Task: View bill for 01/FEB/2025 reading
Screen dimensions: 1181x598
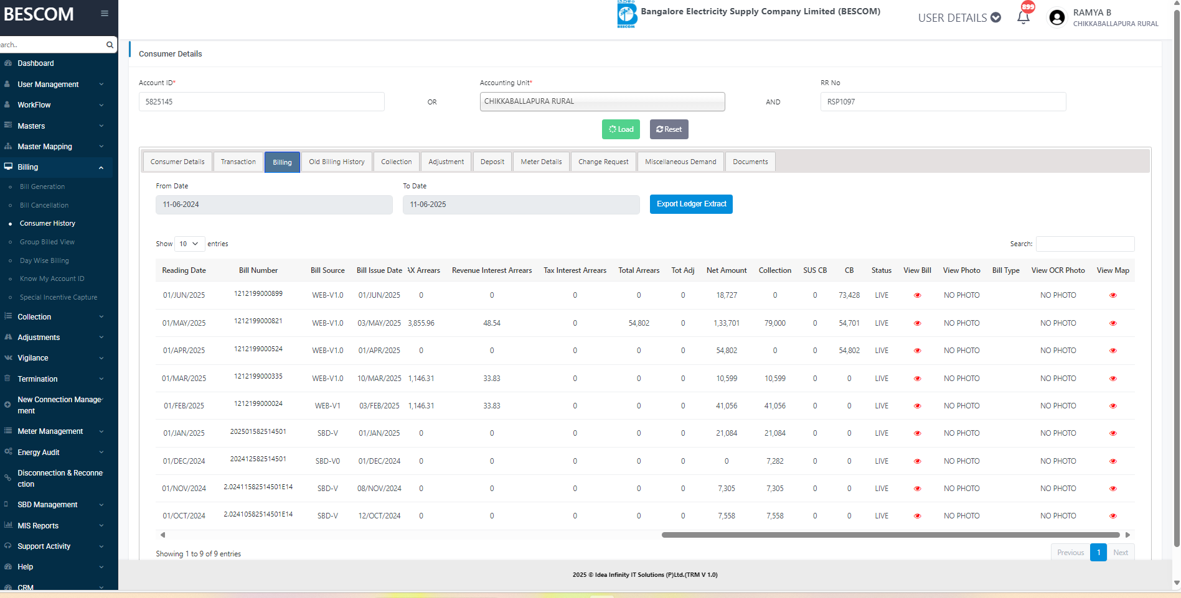Action: click(917, 406)
